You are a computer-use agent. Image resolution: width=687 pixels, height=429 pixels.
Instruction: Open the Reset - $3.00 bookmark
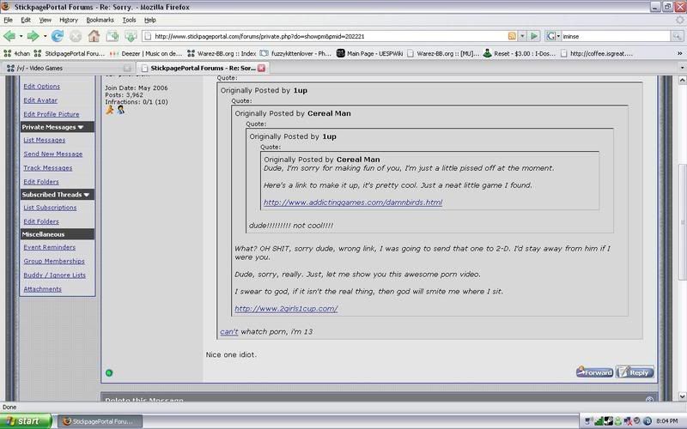coord(520,53)
